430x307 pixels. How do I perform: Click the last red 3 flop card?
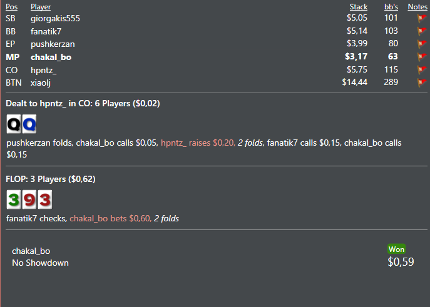tap(44, 200)
